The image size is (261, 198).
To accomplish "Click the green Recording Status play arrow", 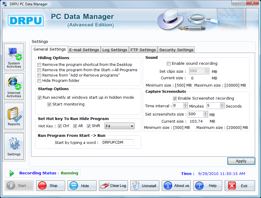I will [x=12, y=173].
